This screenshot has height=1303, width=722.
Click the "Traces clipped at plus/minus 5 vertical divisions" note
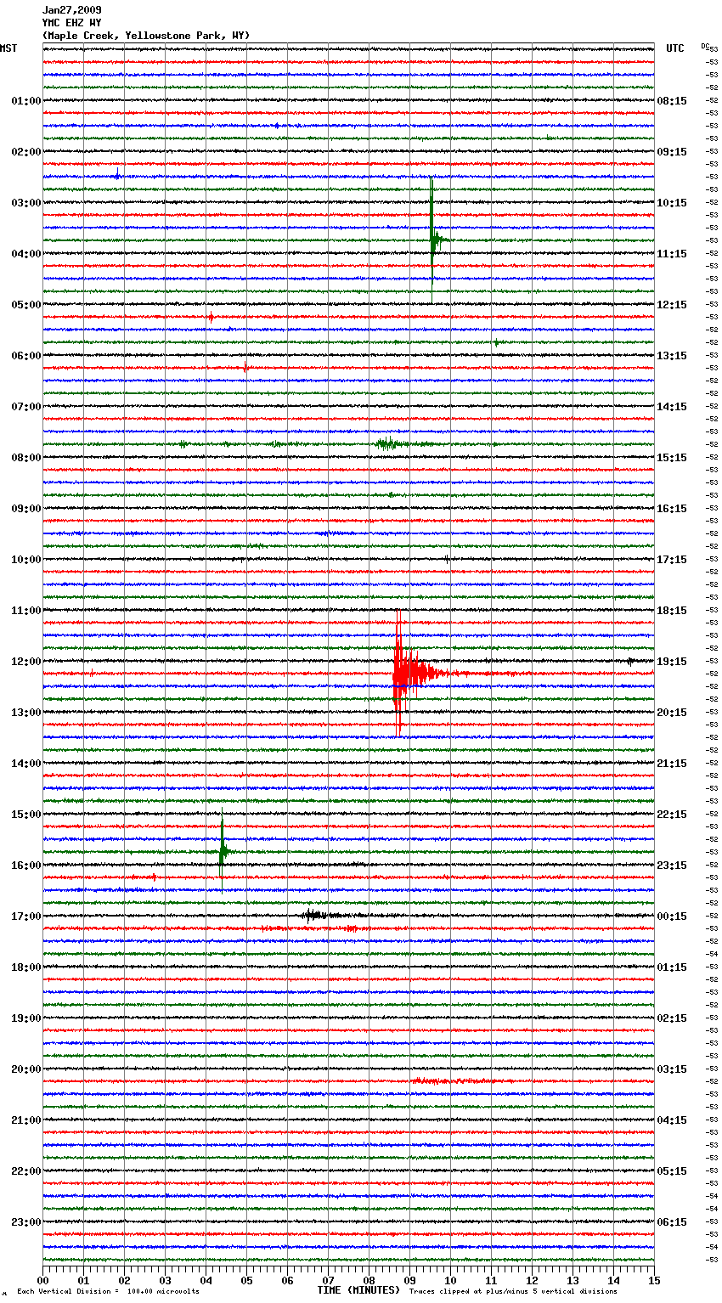tap(513, 1291)
